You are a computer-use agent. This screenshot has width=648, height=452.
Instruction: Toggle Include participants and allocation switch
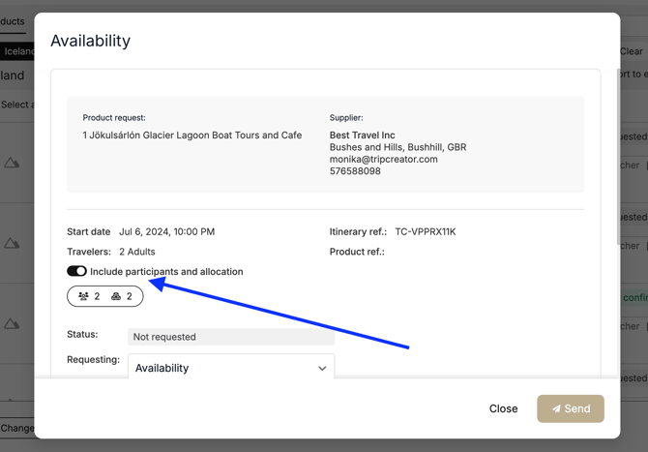76,272
